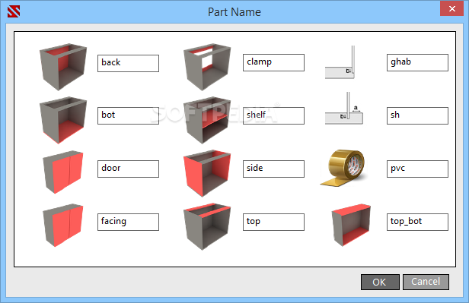
Task: Click the side panels cabinet icon
Action: pyautogui.click(x=207, y=173)
